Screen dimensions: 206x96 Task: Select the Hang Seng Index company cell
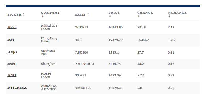pyautogui.click(x=49, y=40)
